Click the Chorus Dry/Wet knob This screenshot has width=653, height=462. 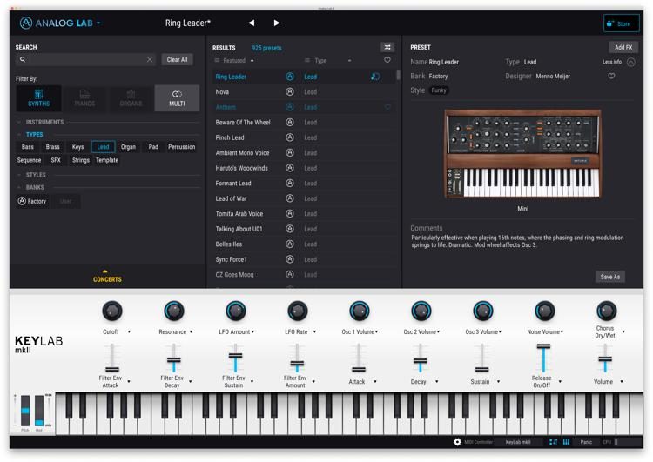click(606, 311)
